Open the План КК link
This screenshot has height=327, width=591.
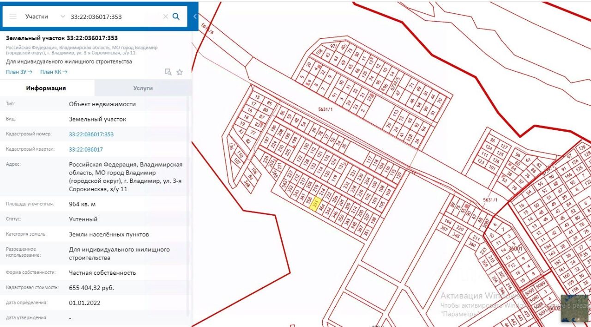54,72
